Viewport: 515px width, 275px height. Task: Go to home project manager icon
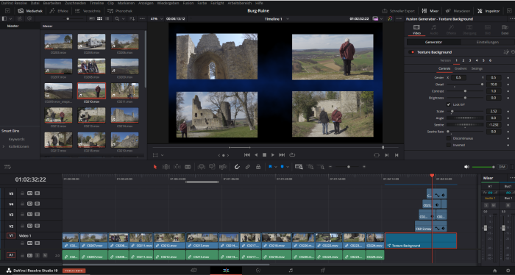tap(494, 271)
